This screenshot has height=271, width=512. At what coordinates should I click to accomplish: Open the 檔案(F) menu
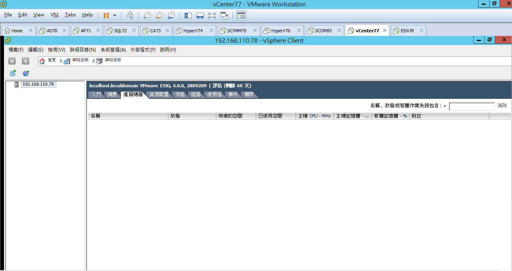tap(16, 50)
